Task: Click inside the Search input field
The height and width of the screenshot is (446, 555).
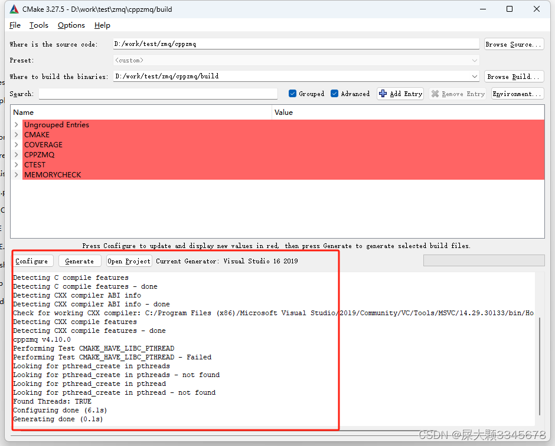Action: [158, 93]
